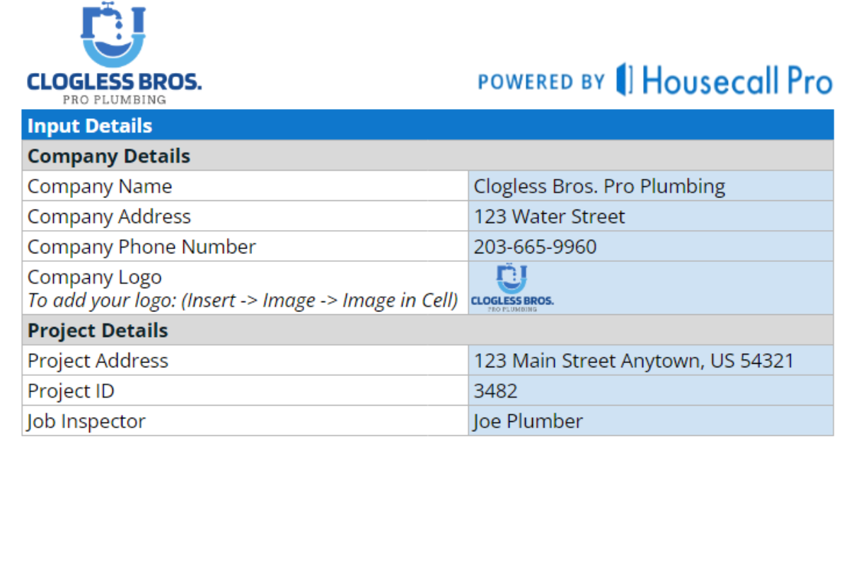Click the Clogless Bros. logo at top left
Image resolution: width=849 pixels, height=562 pixels.
(114, 55)
